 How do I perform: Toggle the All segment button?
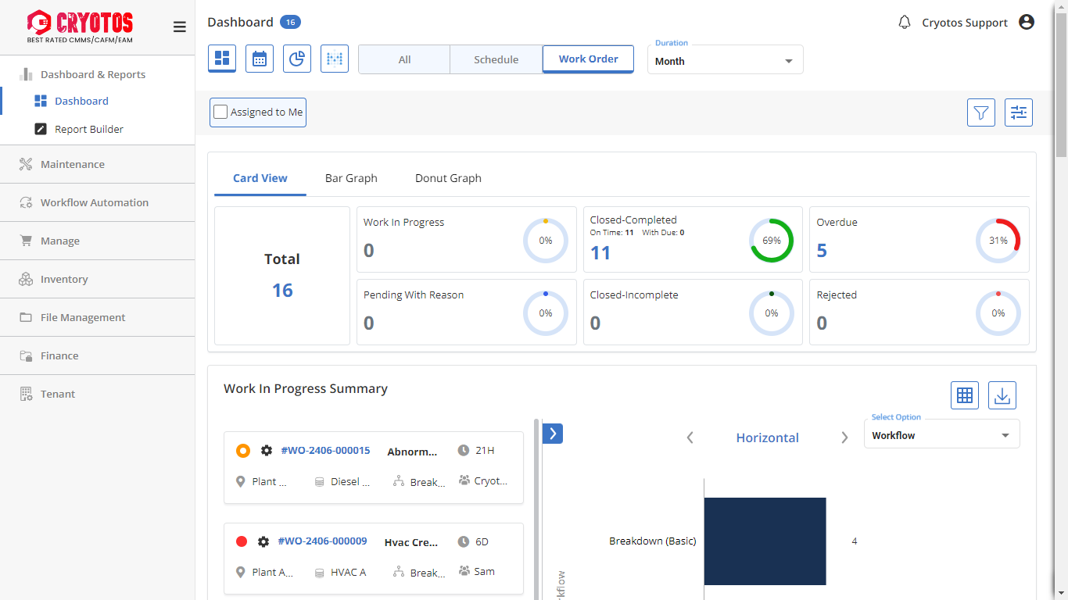point(404,59)
